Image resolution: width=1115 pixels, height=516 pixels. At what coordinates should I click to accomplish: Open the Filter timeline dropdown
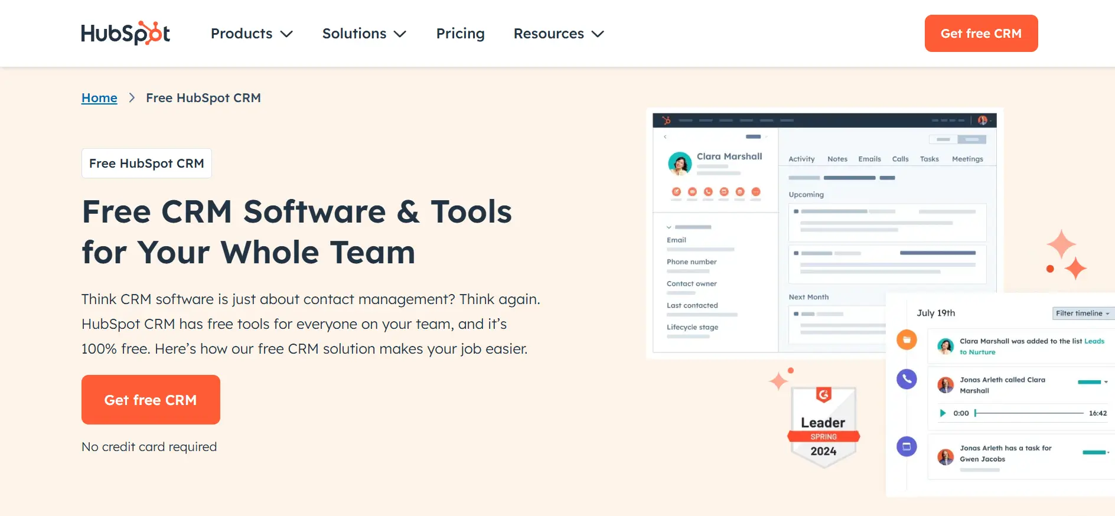coord(1083,313)
